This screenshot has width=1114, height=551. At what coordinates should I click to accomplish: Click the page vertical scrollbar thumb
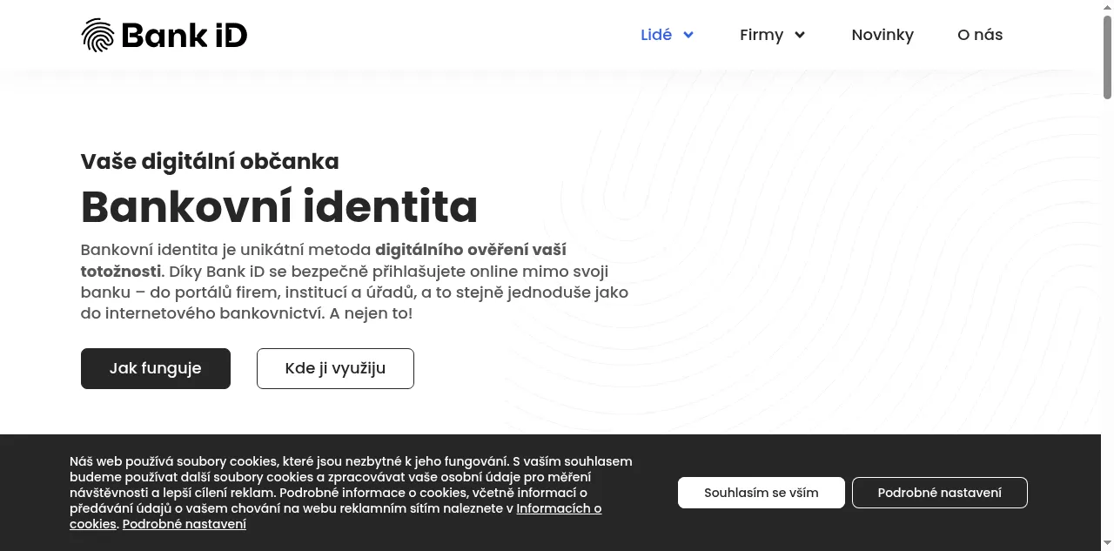(x=1108, y=57)
